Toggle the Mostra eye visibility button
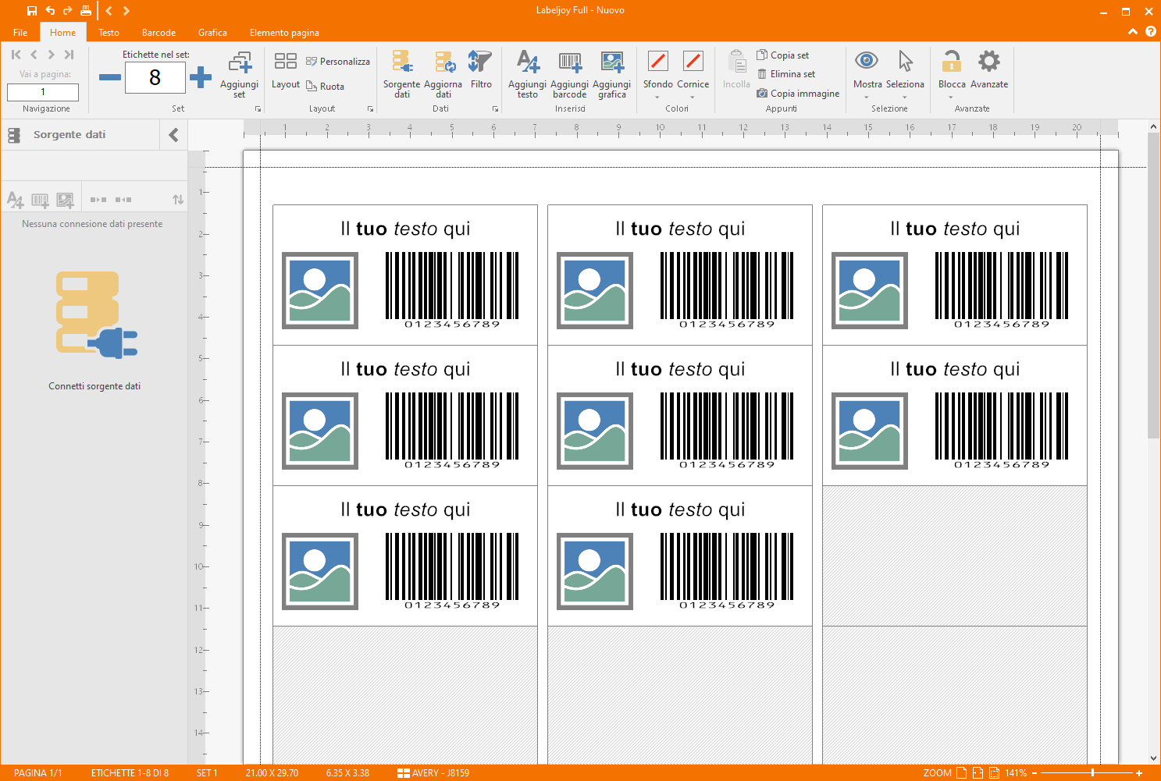This screenshot has height=781, width=1161. 867,61
